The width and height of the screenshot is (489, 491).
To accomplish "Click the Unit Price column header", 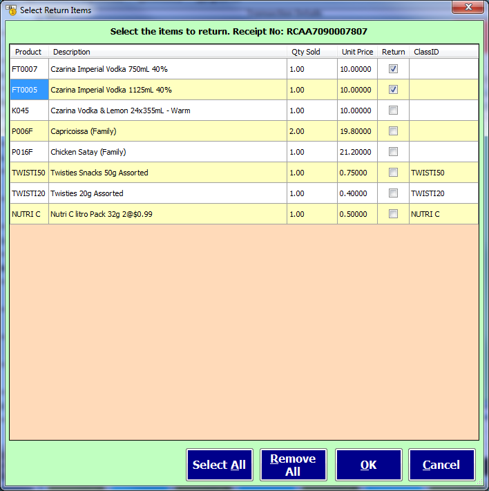I will pos(358,52).
